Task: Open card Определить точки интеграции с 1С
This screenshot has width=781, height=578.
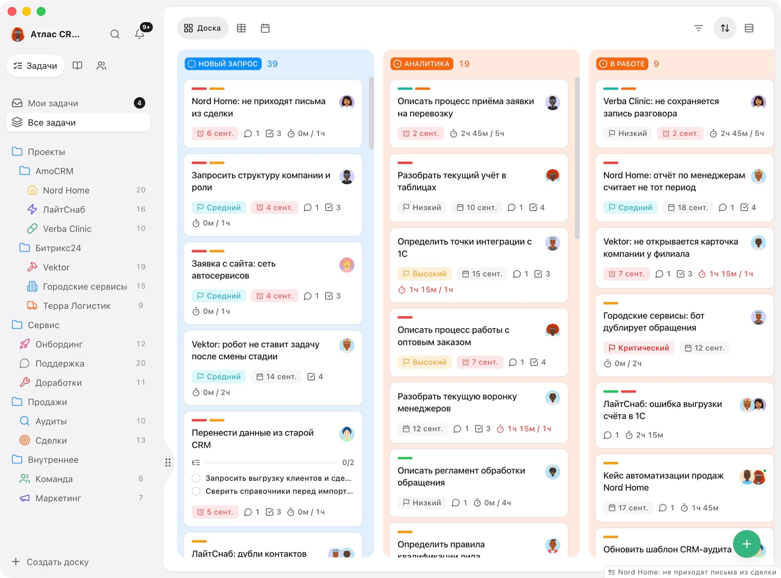Action: tap(479, 265)
